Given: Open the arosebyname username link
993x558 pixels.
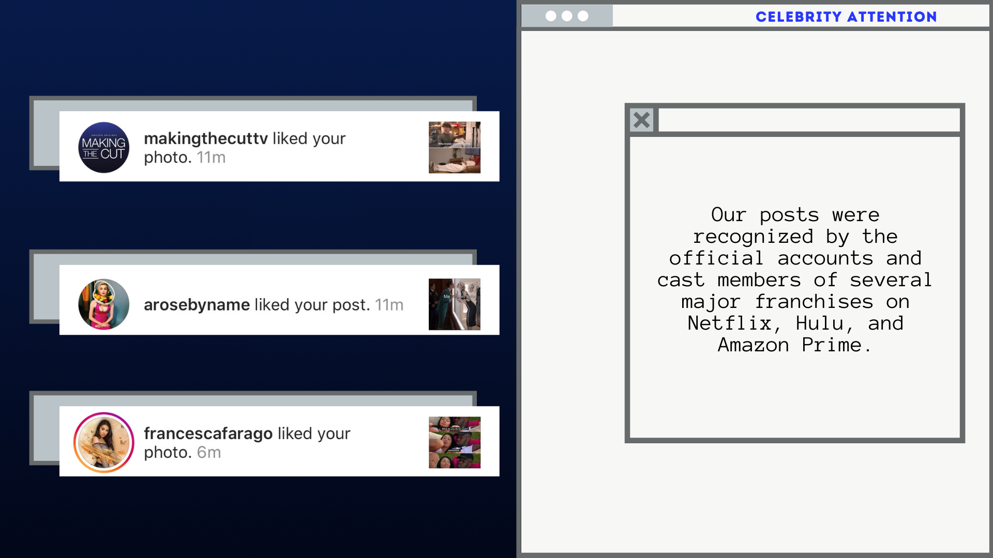Looking at the screenshot, I should click(197, 305).
